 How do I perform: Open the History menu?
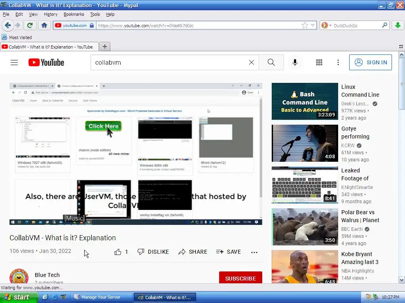(51, 15)
